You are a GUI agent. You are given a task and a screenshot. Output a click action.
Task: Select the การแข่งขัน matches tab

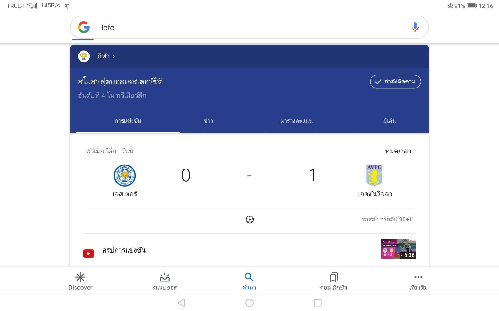[128, 121]
